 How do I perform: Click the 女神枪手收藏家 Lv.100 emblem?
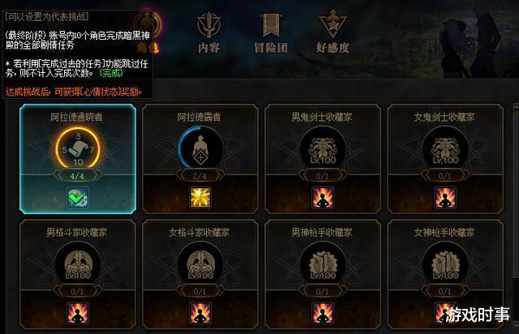445,263
